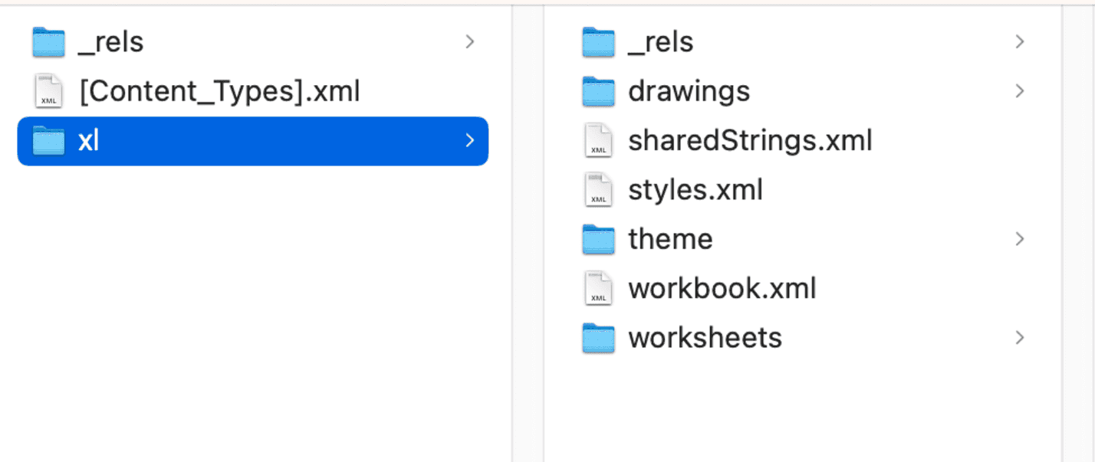
Task: Click the theme folder icon
Action: tap(598, 239)
